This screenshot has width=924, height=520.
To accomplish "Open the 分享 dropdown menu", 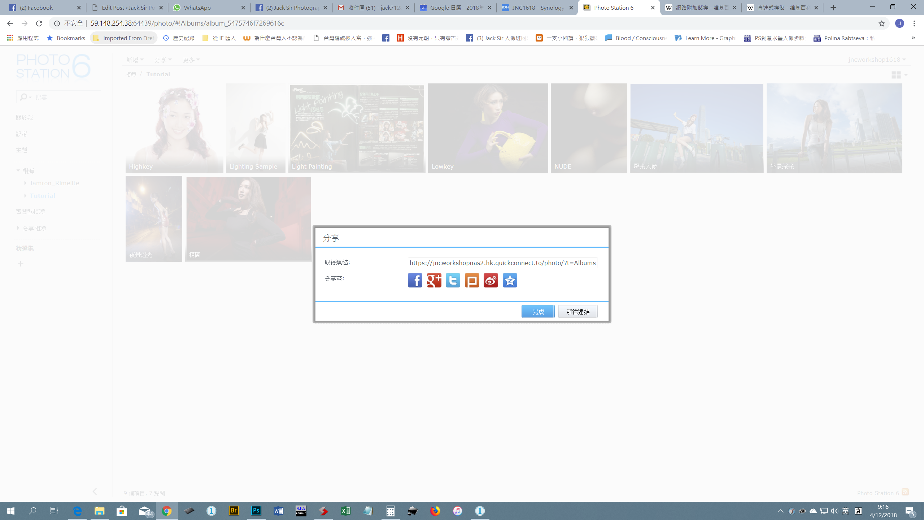I will (x=163, y=60).
